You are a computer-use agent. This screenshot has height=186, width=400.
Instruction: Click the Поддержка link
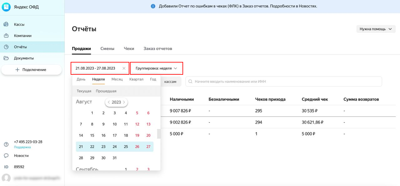(x=22, y=147)
